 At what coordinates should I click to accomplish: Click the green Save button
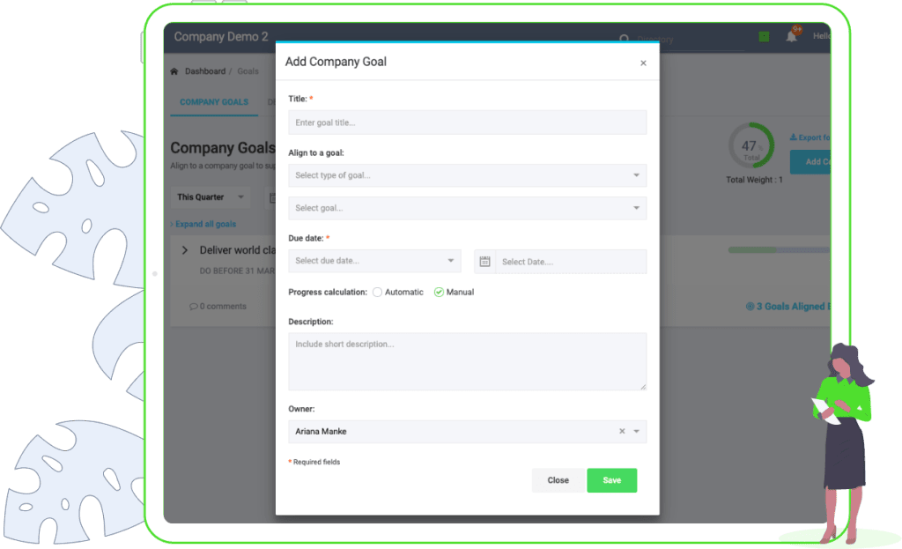(611, 480)
